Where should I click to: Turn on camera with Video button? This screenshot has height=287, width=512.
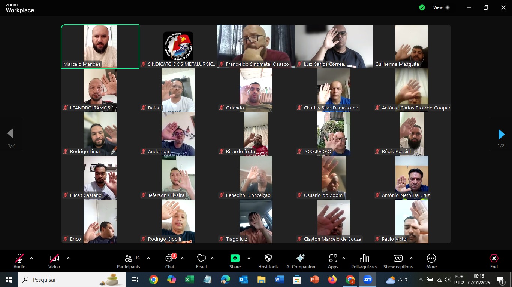point(54,261)
